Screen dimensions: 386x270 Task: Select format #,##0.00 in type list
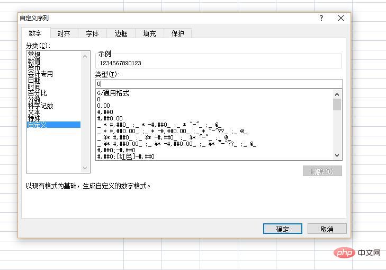pos(214,119)
